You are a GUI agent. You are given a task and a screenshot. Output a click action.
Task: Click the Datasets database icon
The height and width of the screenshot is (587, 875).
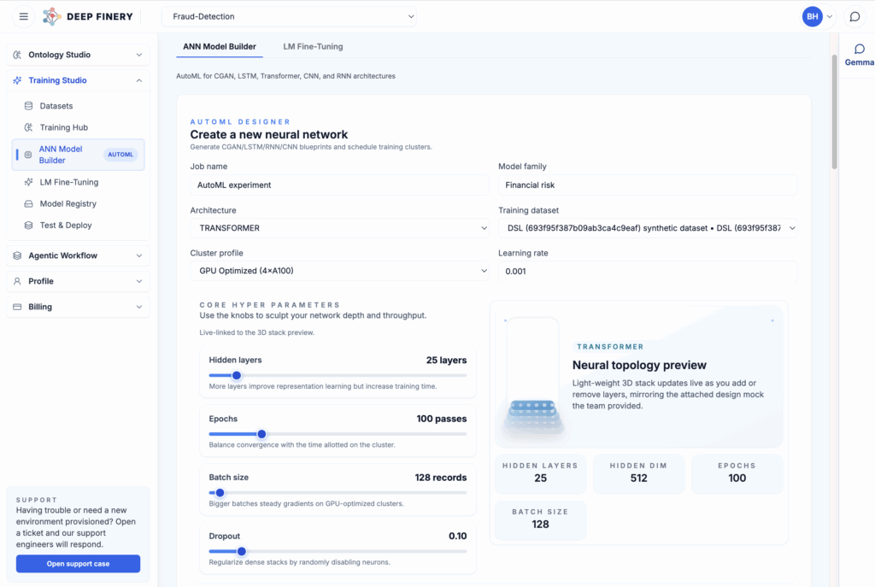pos(28,106)
